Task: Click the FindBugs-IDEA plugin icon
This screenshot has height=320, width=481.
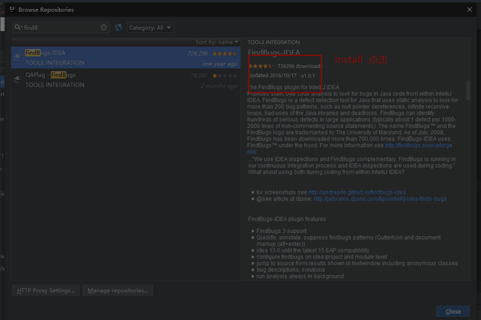Action: pos(17,57)
